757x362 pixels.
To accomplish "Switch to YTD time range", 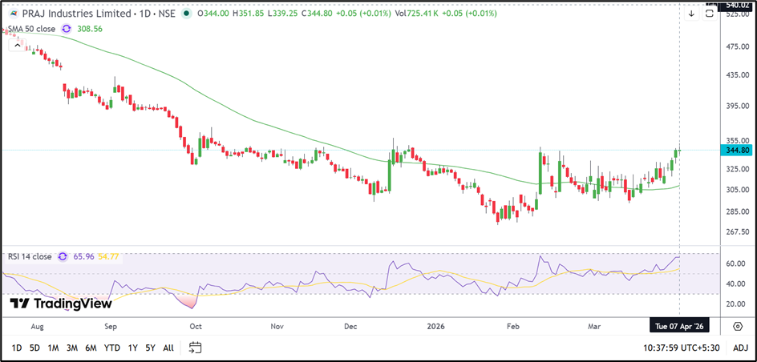I will coord(112,348).
